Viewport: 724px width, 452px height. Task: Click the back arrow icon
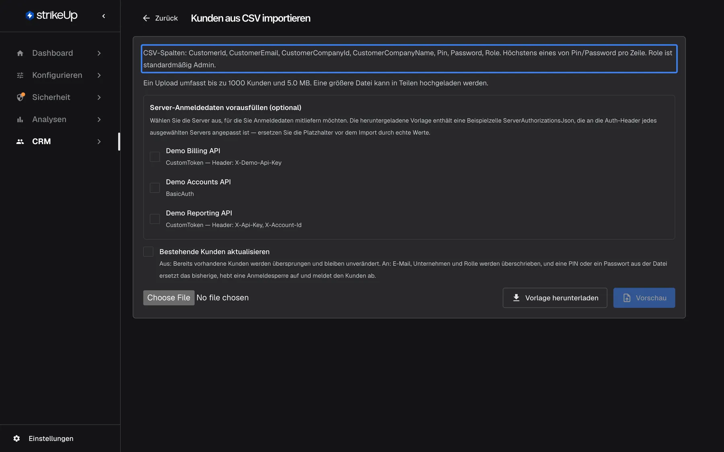tap(146, 18)
